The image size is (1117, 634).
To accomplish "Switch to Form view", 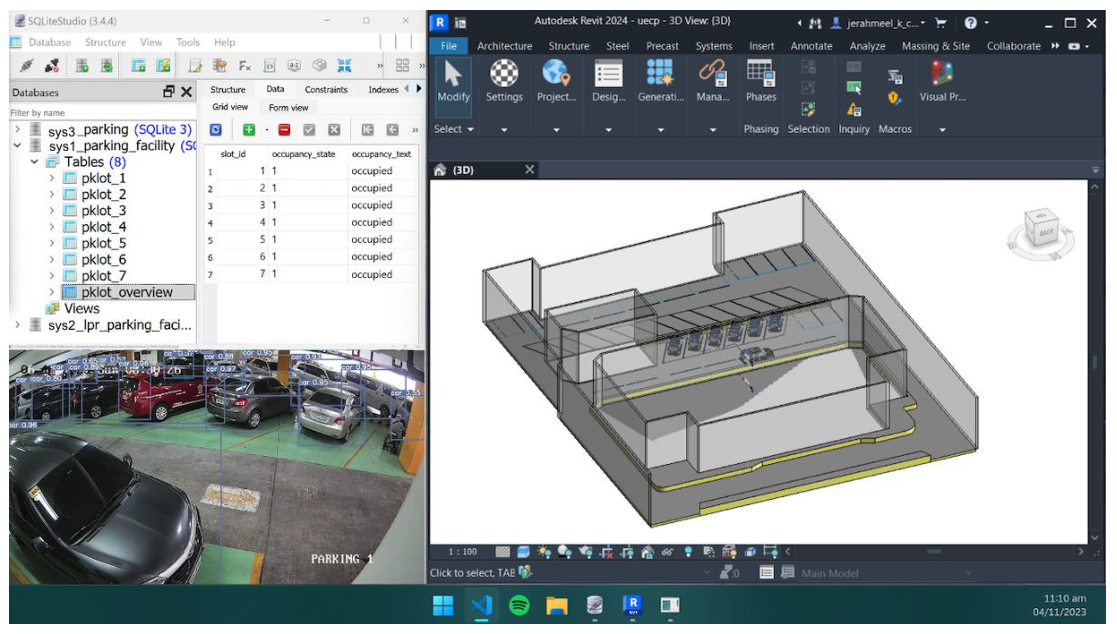I will pyautogui.click(x=288, y=108).
